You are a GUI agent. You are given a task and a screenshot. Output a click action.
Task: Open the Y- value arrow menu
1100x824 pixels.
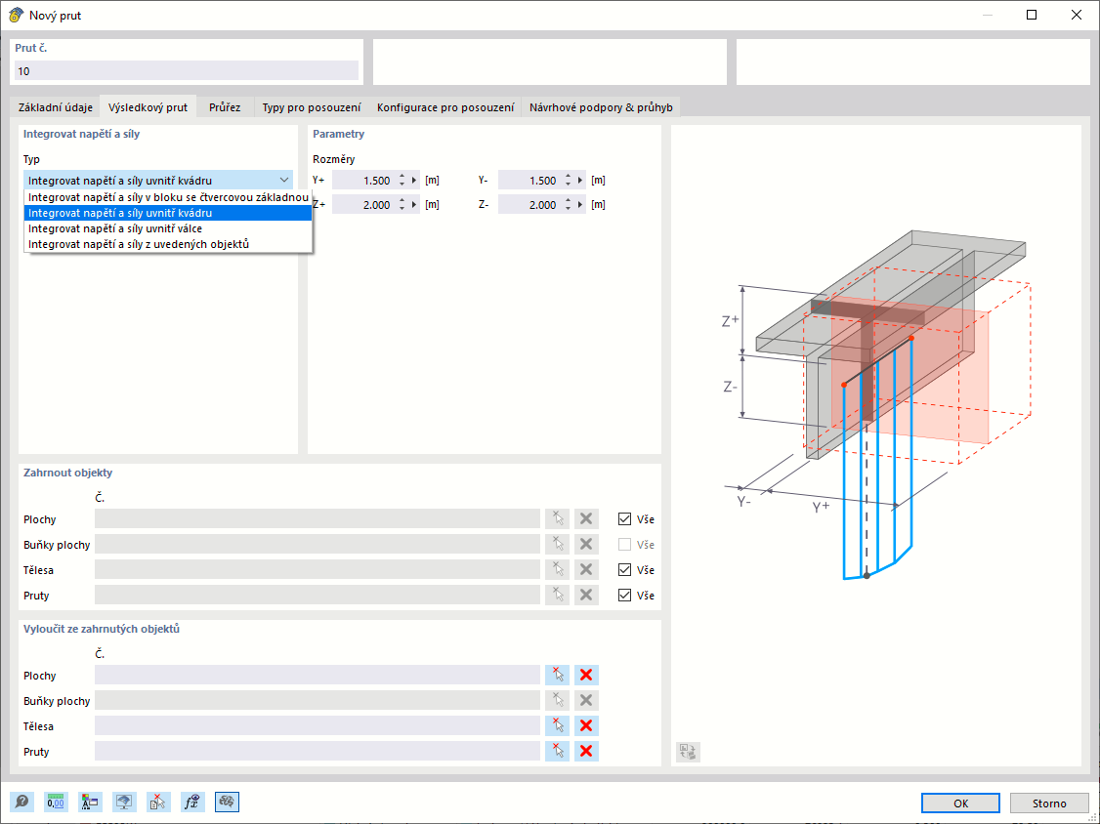point(580,181)
